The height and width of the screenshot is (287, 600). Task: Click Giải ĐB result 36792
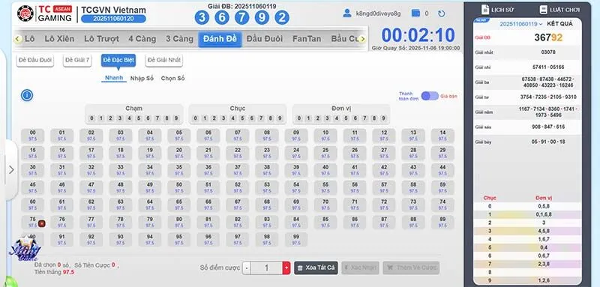(x=548, y=37)
